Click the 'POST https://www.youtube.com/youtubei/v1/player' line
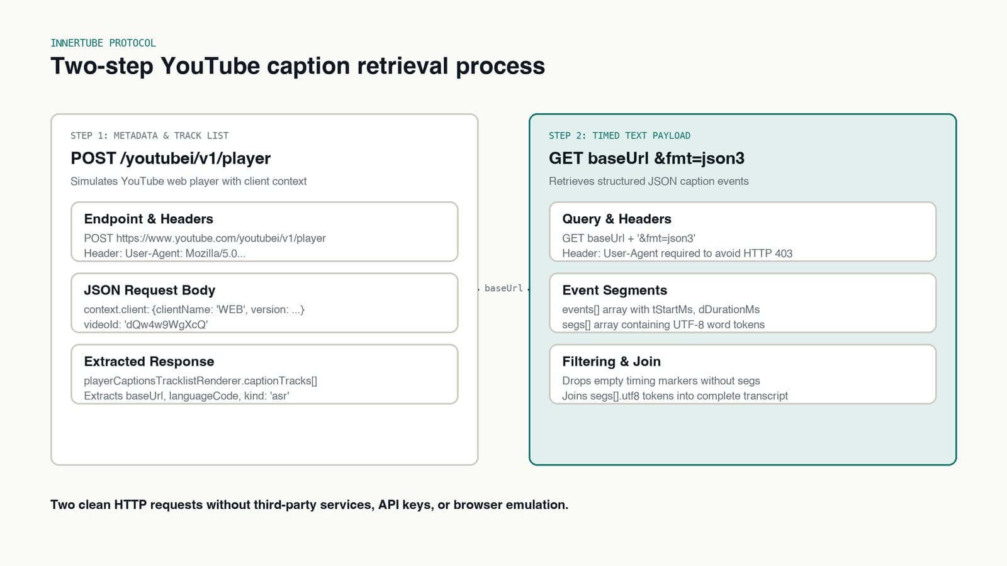Image resolution: width=1007 pixels, height=566 pixels. [205, 238]
